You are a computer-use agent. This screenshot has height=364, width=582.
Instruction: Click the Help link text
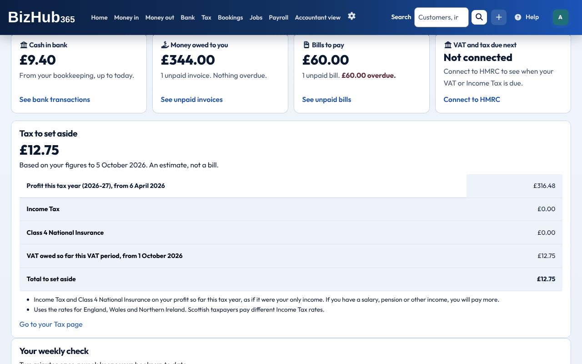(x=532, y=17)
